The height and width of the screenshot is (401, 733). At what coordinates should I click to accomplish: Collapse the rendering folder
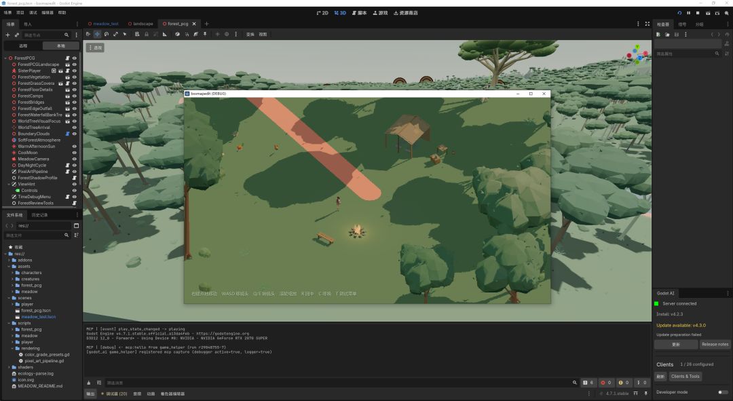tap(12, 349)
